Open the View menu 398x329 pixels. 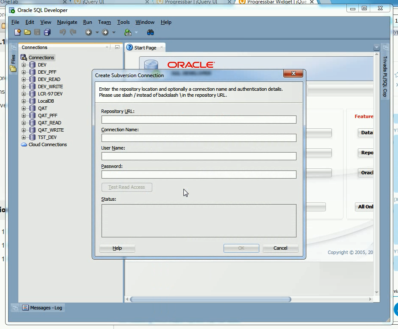pyautogui.click(x=46, y=22)
